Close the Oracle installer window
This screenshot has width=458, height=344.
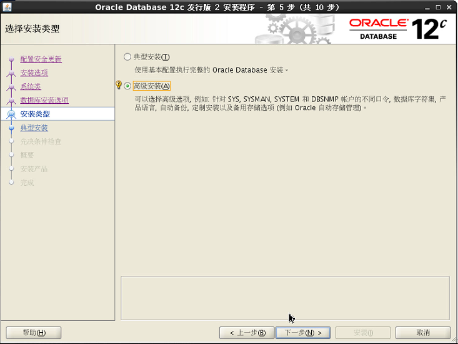[x=449, y=8]
